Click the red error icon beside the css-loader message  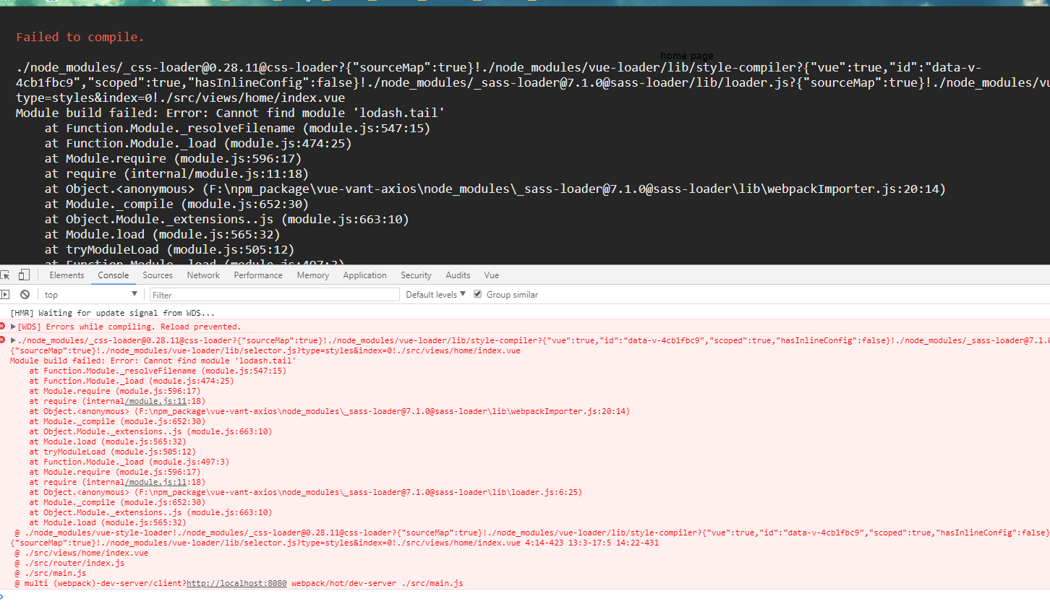[3, 340]
